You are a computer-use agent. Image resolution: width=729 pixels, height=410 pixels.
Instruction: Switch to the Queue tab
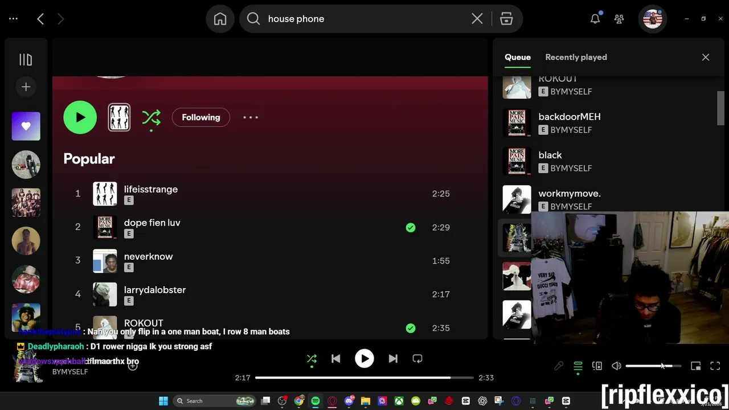[x=518, y=57]
